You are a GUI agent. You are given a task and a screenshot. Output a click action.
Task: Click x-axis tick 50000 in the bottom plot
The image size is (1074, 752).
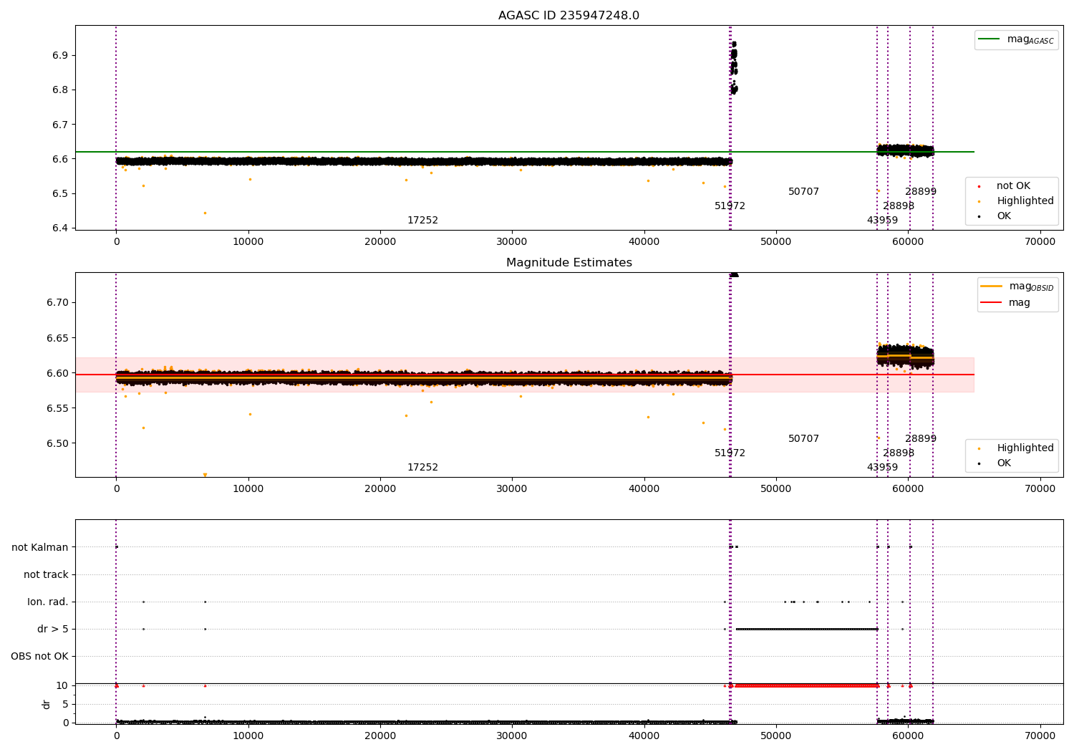coord(776,735)
